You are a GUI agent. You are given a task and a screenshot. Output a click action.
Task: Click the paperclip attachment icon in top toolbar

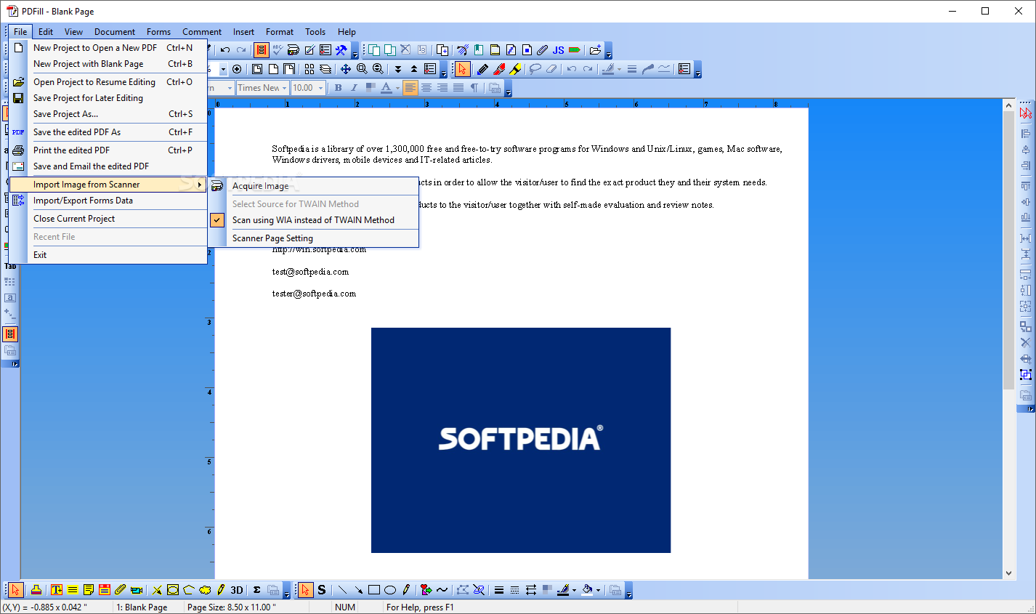coord(543,50)
